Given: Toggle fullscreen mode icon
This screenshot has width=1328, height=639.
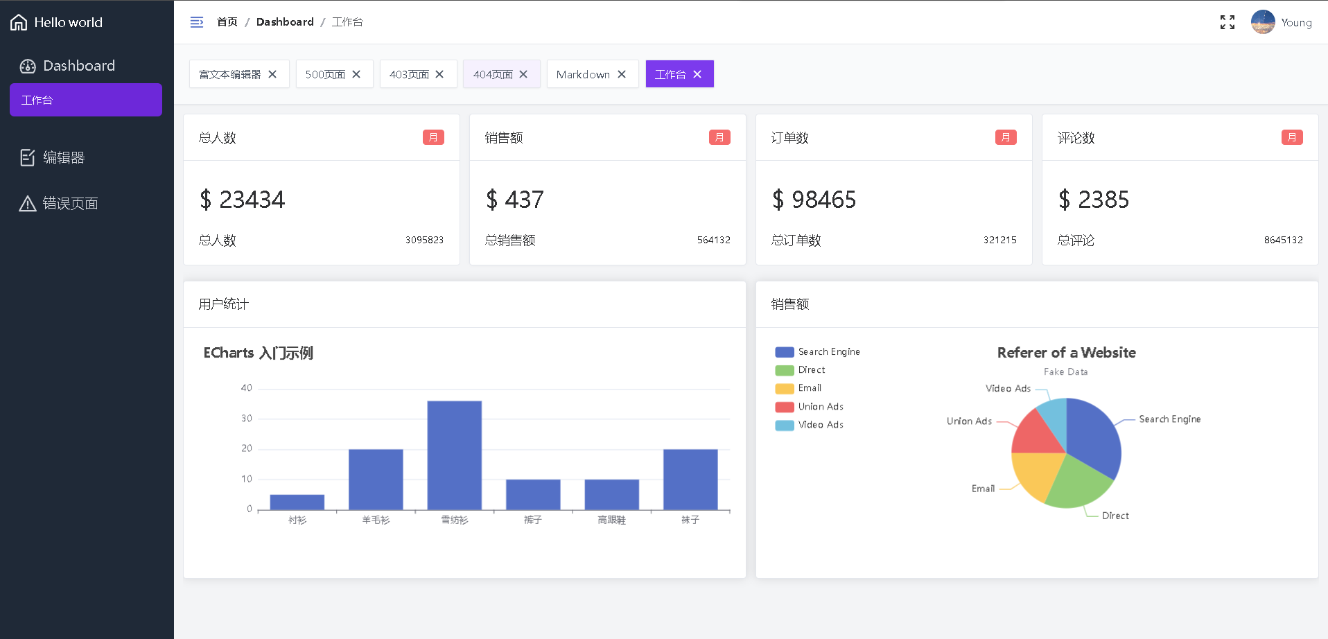Looking at the screenshot, I should [x=1227, y=22].
